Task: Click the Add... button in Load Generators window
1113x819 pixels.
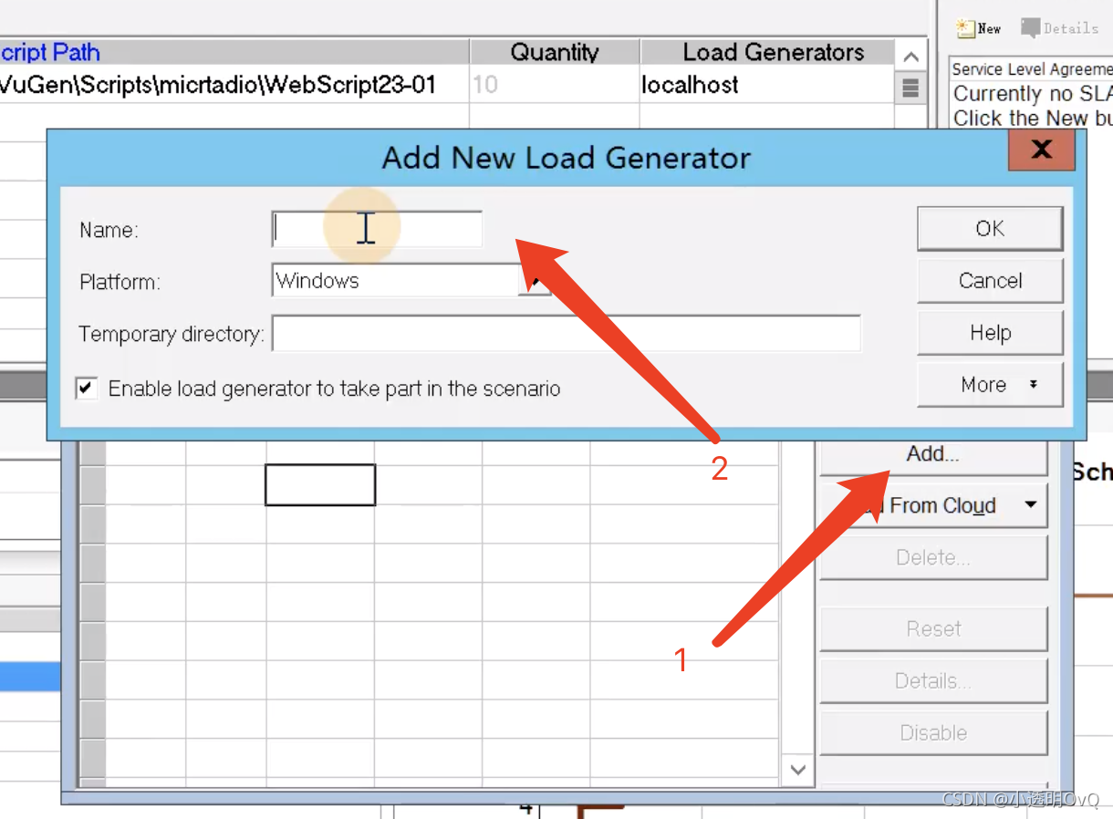Action: (933, 455)
